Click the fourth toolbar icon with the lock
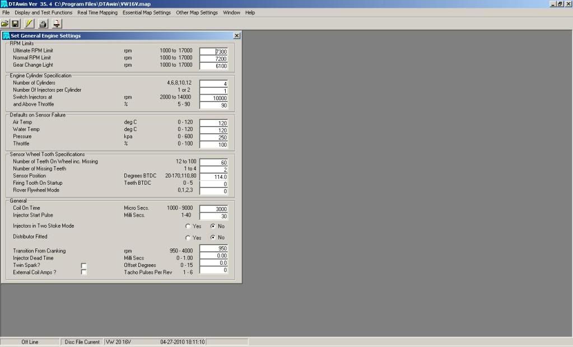The height and width of the screenshot is (347, 573). [x=43, y=24]
